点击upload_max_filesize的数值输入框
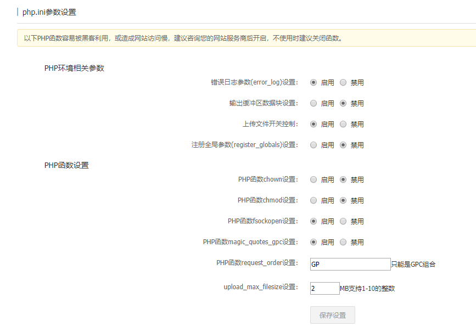This screenshot has width=476, height=332. [x=324, y=287]
